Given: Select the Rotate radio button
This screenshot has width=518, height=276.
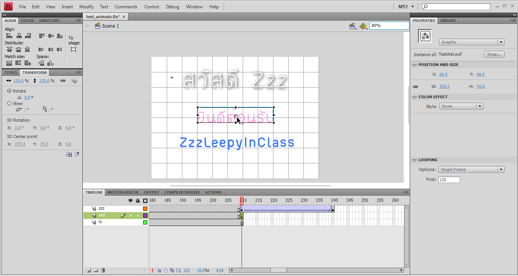Looking at the screenshot, I should (x=9, y=91).
